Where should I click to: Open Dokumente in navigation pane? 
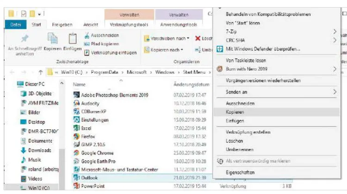(x=40, y=141)
